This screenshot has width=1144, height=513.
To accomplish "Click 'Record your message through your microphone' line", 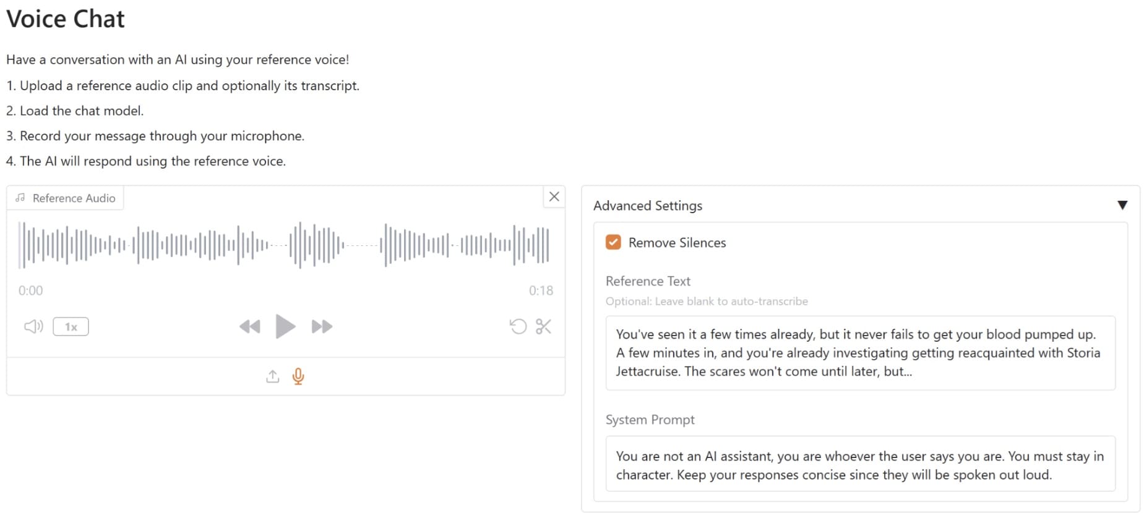I will point(161,136).
